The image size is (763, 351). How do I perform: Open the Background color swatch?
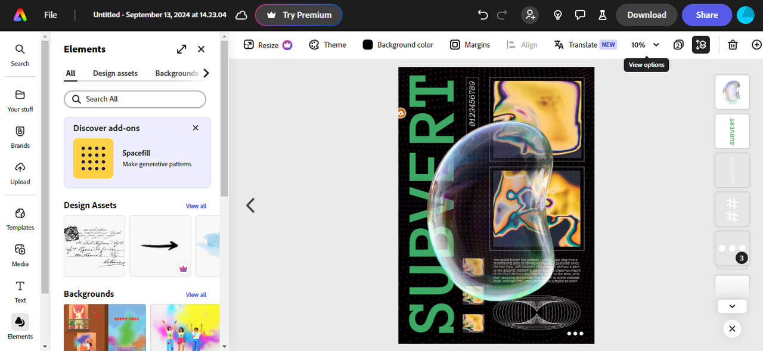[398, 45]
